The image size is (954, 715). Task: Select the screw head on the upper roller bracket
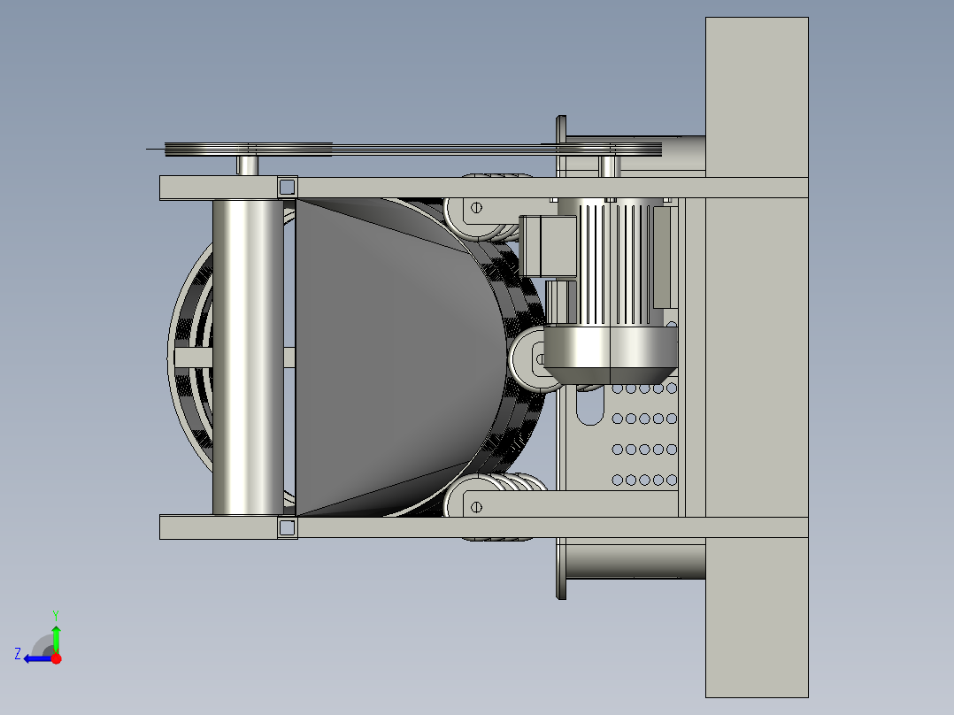tap(476, 207)
